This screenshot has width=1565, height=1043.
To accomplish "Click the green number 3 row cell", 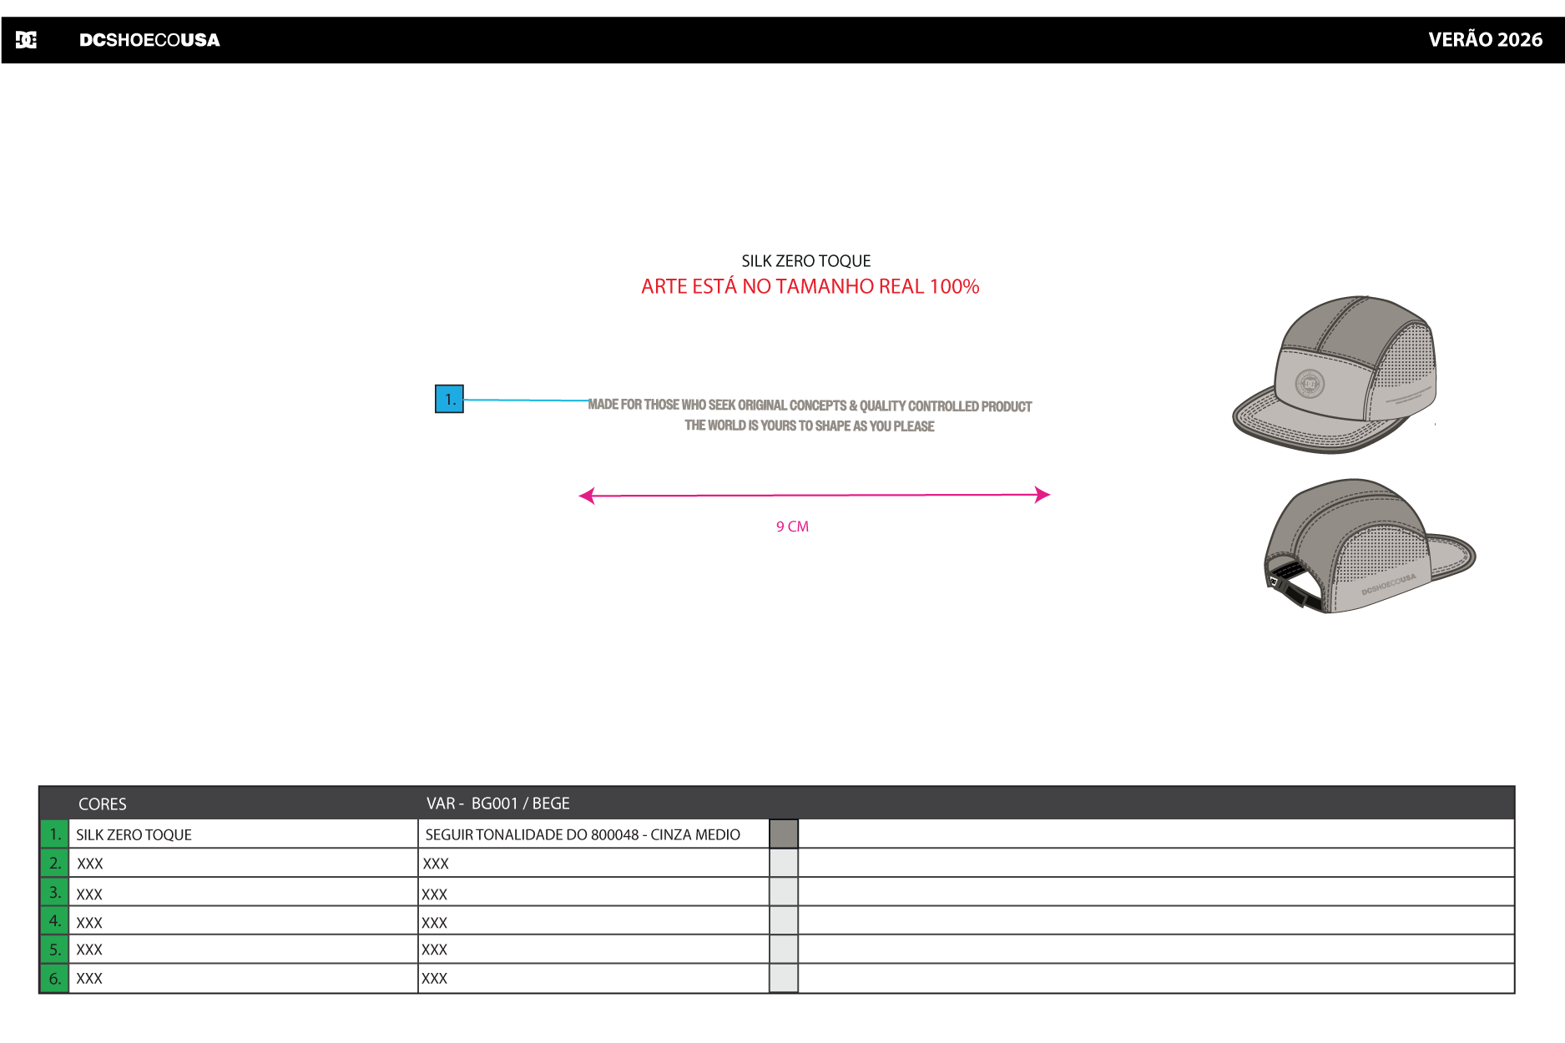I will [54, 892].
